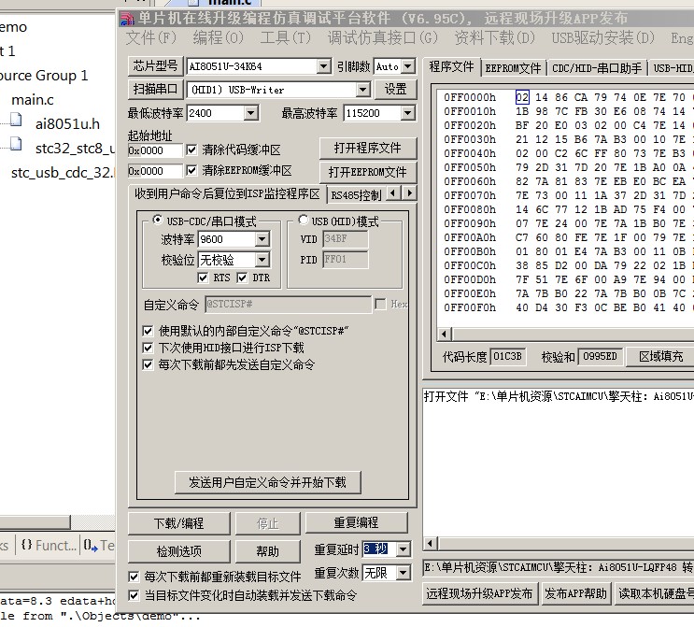Click 打开程序文件 button
This screenshot has height=627, width=694.
tap(367, 148)
